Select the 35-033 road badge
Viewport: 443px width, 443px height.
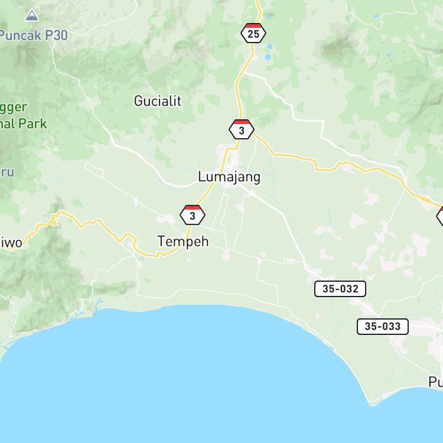383,327
